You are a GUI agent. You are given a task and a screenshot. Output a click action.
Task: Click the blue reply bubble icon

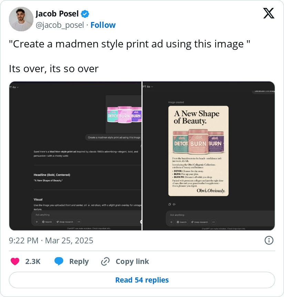click(x=59, y=261)
